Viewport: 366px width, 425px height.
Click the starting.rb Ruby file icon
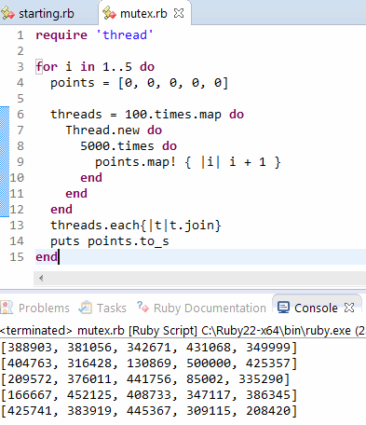(7, 14)
